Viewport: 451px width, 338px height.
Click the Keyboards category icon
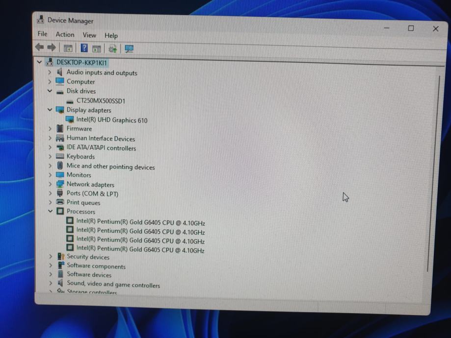coord(60,156)
